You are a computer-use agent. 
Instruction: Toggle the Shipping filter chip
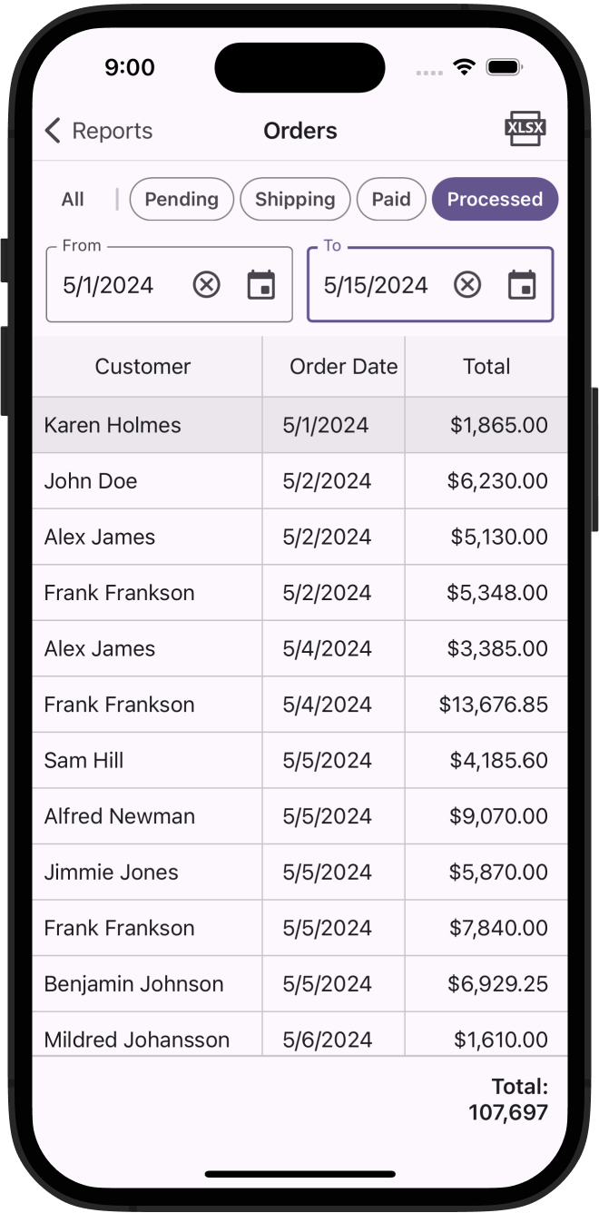tap(295, 199)
